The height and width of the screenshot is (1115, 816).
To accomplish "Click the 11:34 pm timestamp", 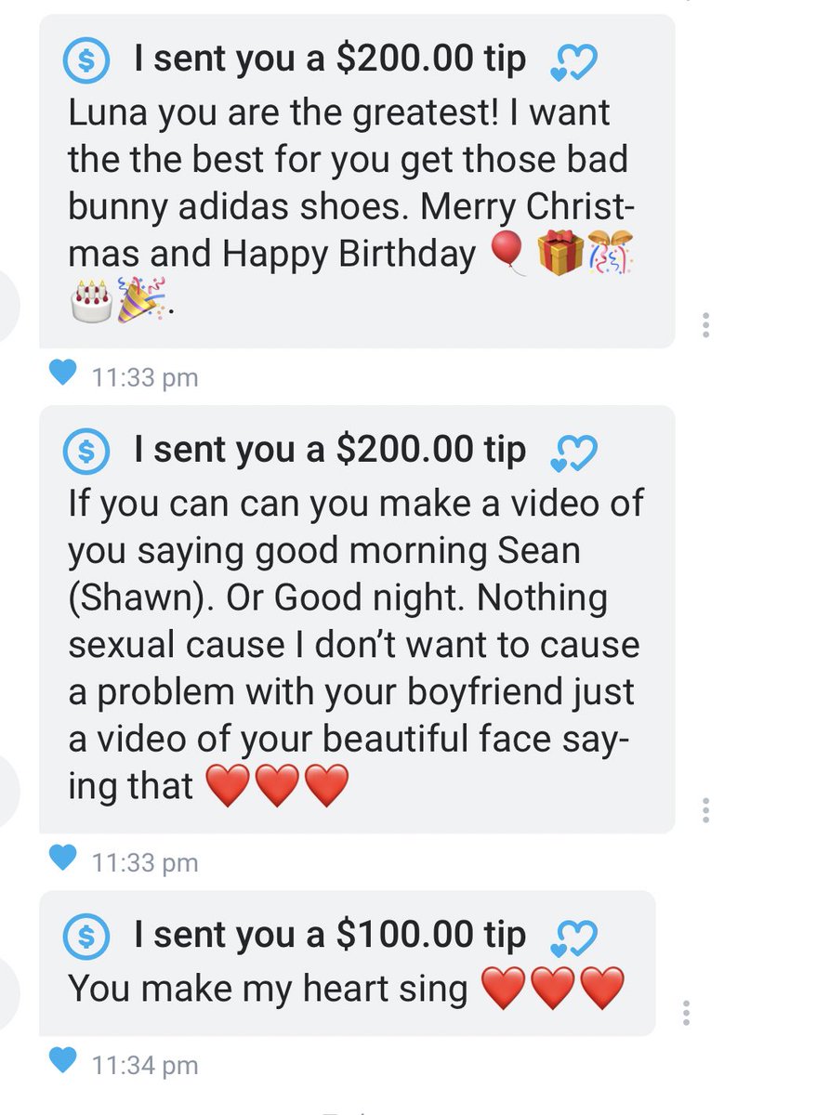I will pyautogui.click(x=145, y=1064).
